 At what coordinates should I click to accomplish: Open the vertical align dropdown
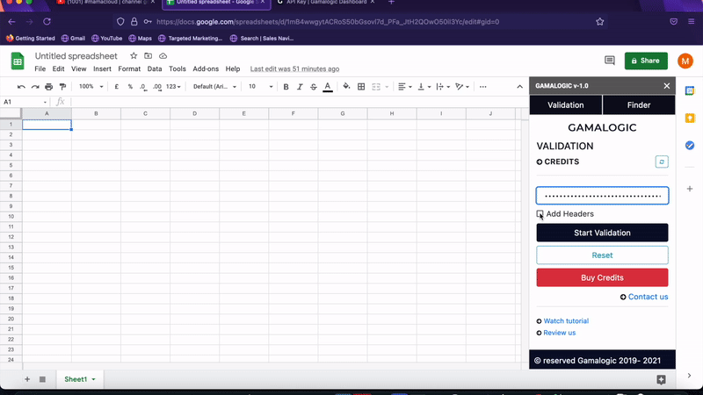pyautogui.click(x=424, y=86)
